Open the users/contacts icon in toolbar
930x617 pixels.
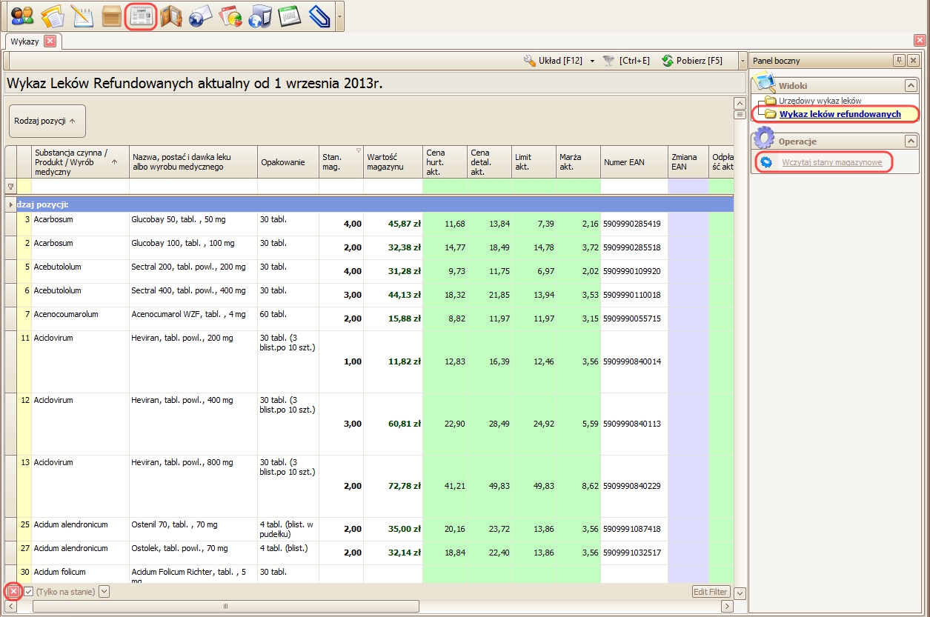[22, 16]
